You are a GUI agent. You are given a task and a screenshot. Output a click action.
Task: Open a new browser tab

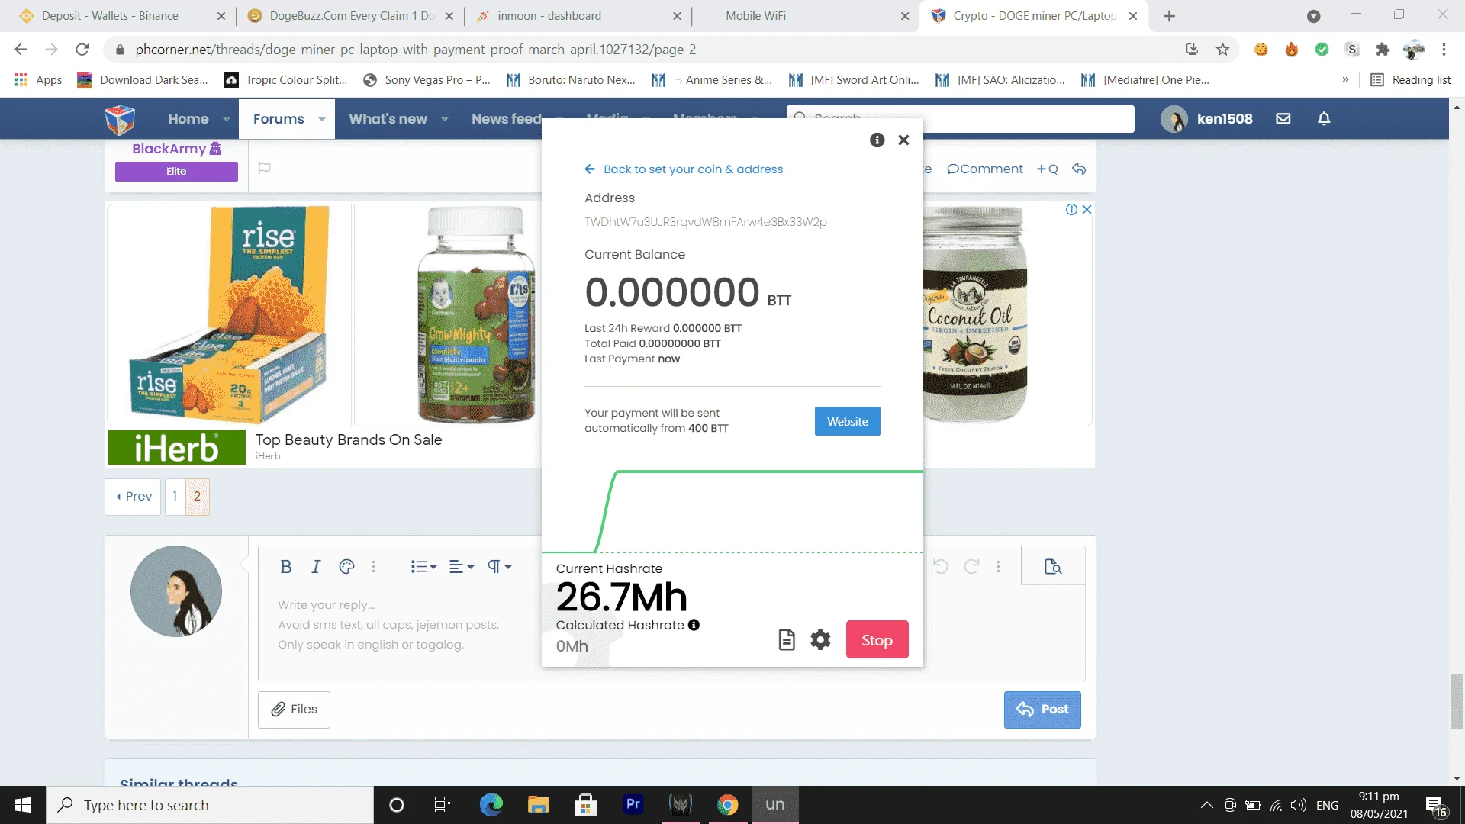[1169, 16]
